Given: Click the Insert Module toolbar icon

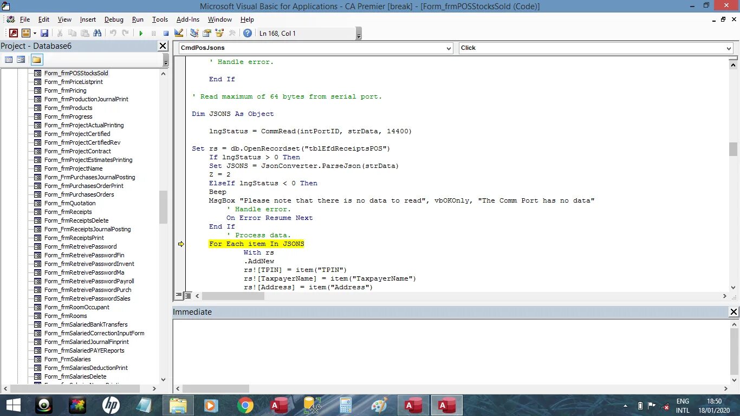Looking at the screenshot, I should click(25, 33).
